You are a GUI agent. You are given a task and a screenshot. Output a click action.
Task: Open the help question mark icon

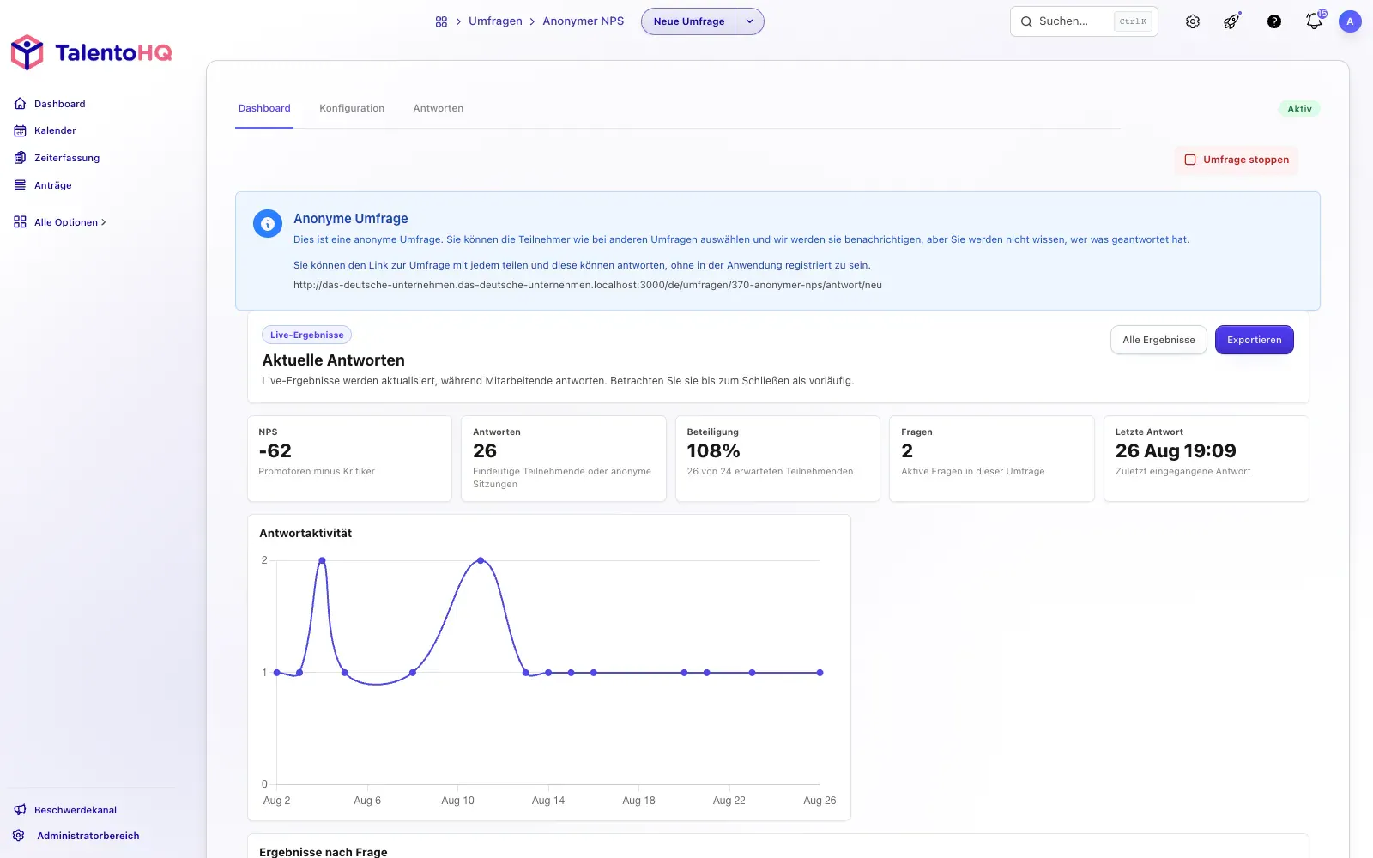click(1274, 21)
